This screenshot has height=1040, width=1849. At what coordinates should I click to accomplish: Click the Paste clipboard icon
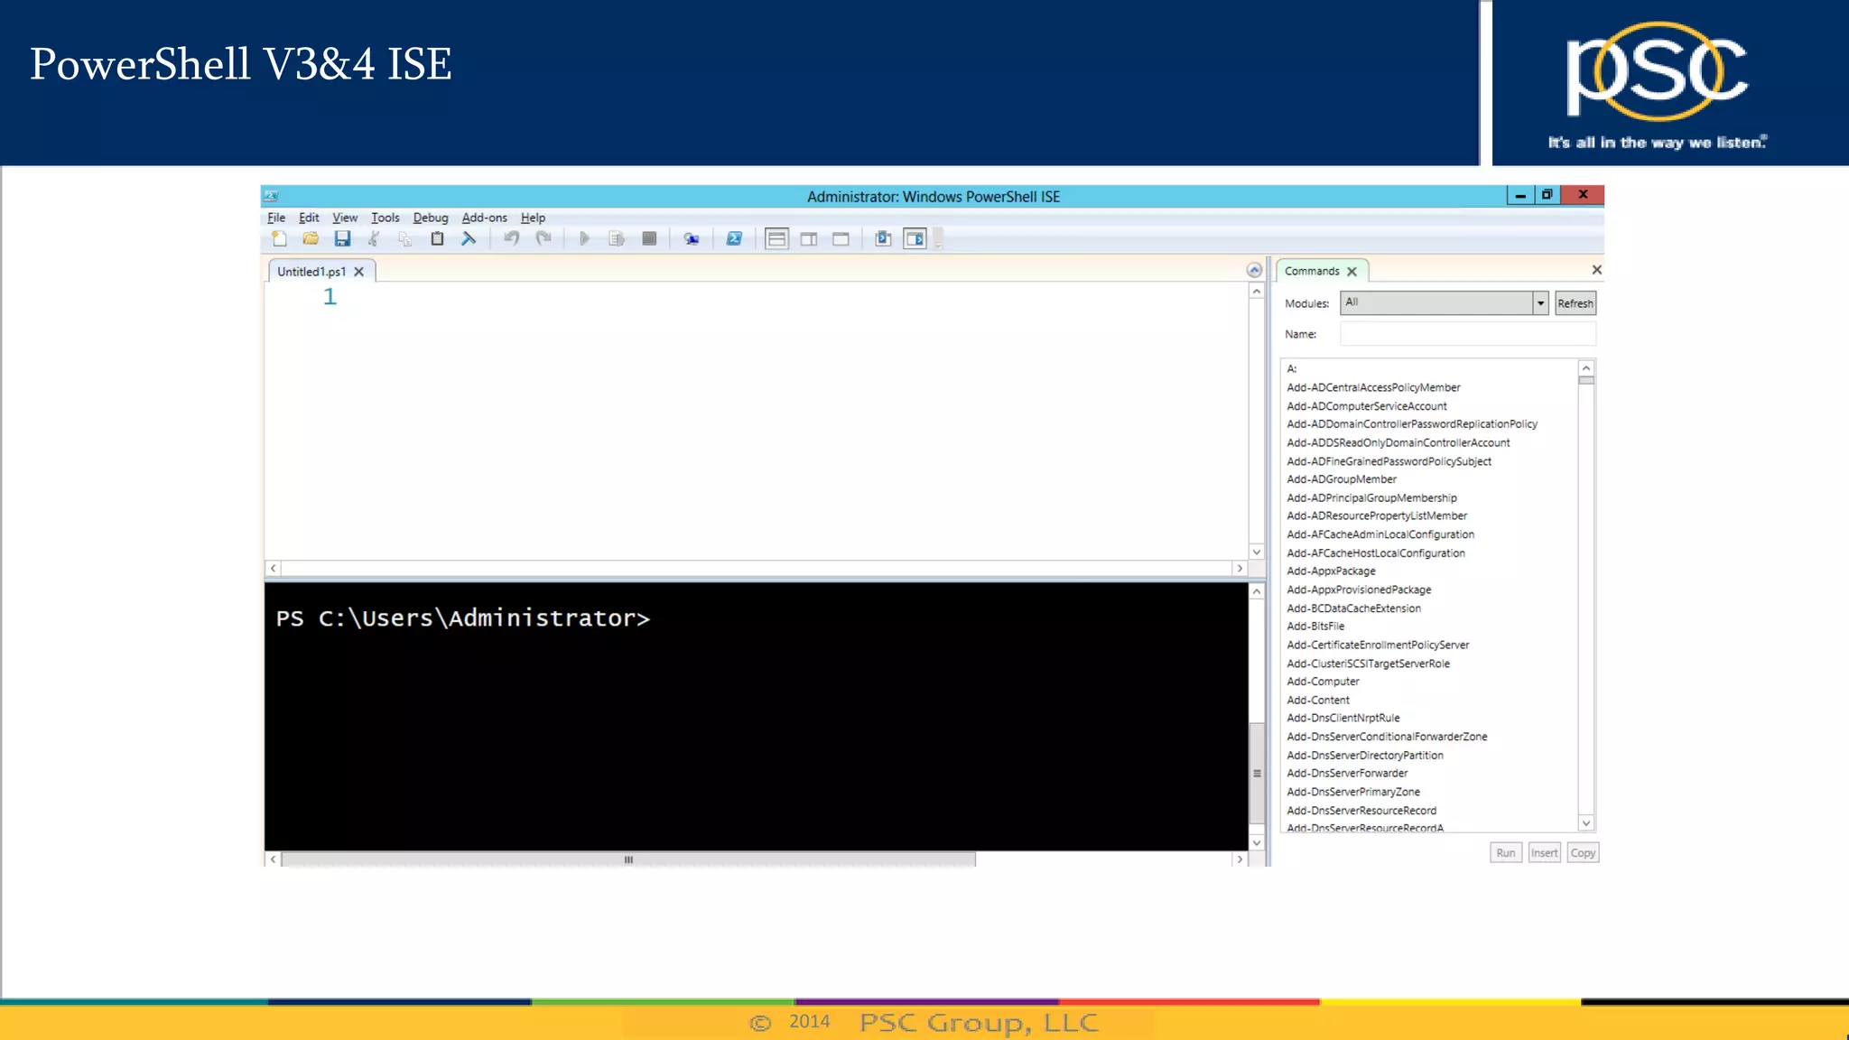(x=437, y=239)
